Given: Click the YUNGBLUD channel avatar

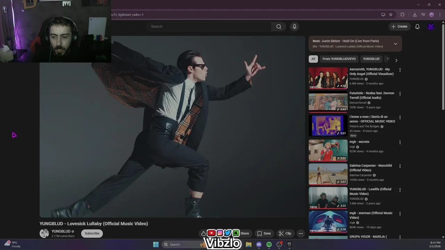Looking at the screenshot, I should (x=44, y=233).
